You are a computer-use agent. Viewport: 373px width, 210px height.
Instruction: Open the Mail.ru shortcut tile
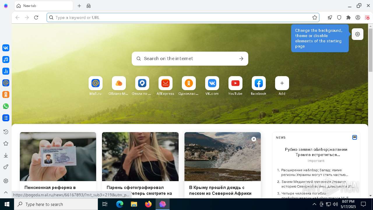point(96,86)
